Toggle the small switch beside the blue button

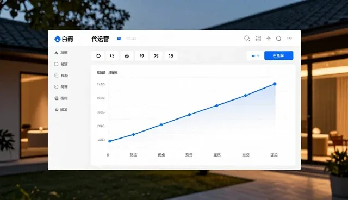[255, 55]
